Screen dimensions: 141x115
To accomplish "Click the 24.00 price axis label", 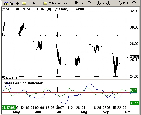I will pos(134,77).
